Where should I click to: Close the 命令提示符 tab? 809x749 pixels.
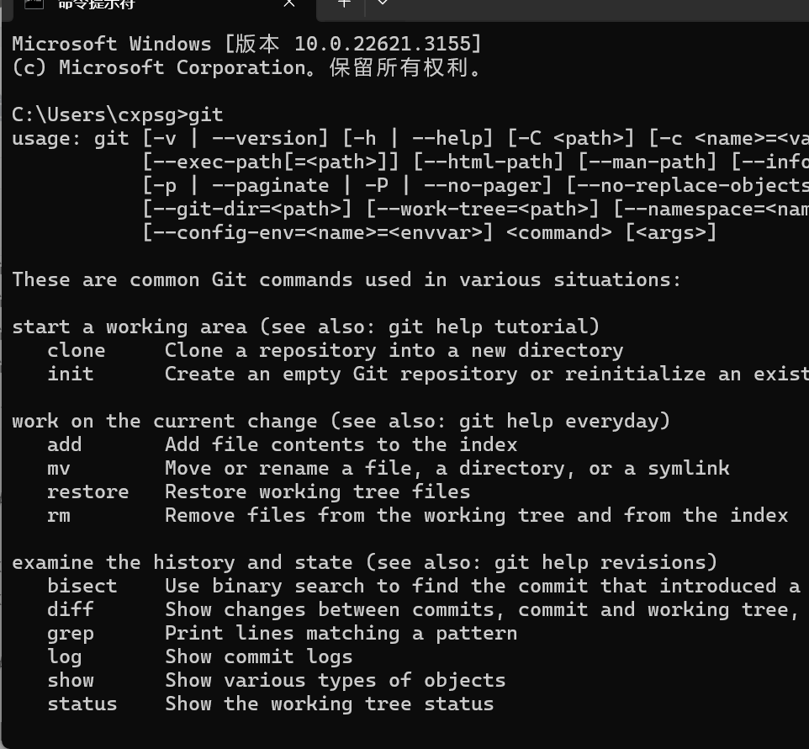(289, 3)
